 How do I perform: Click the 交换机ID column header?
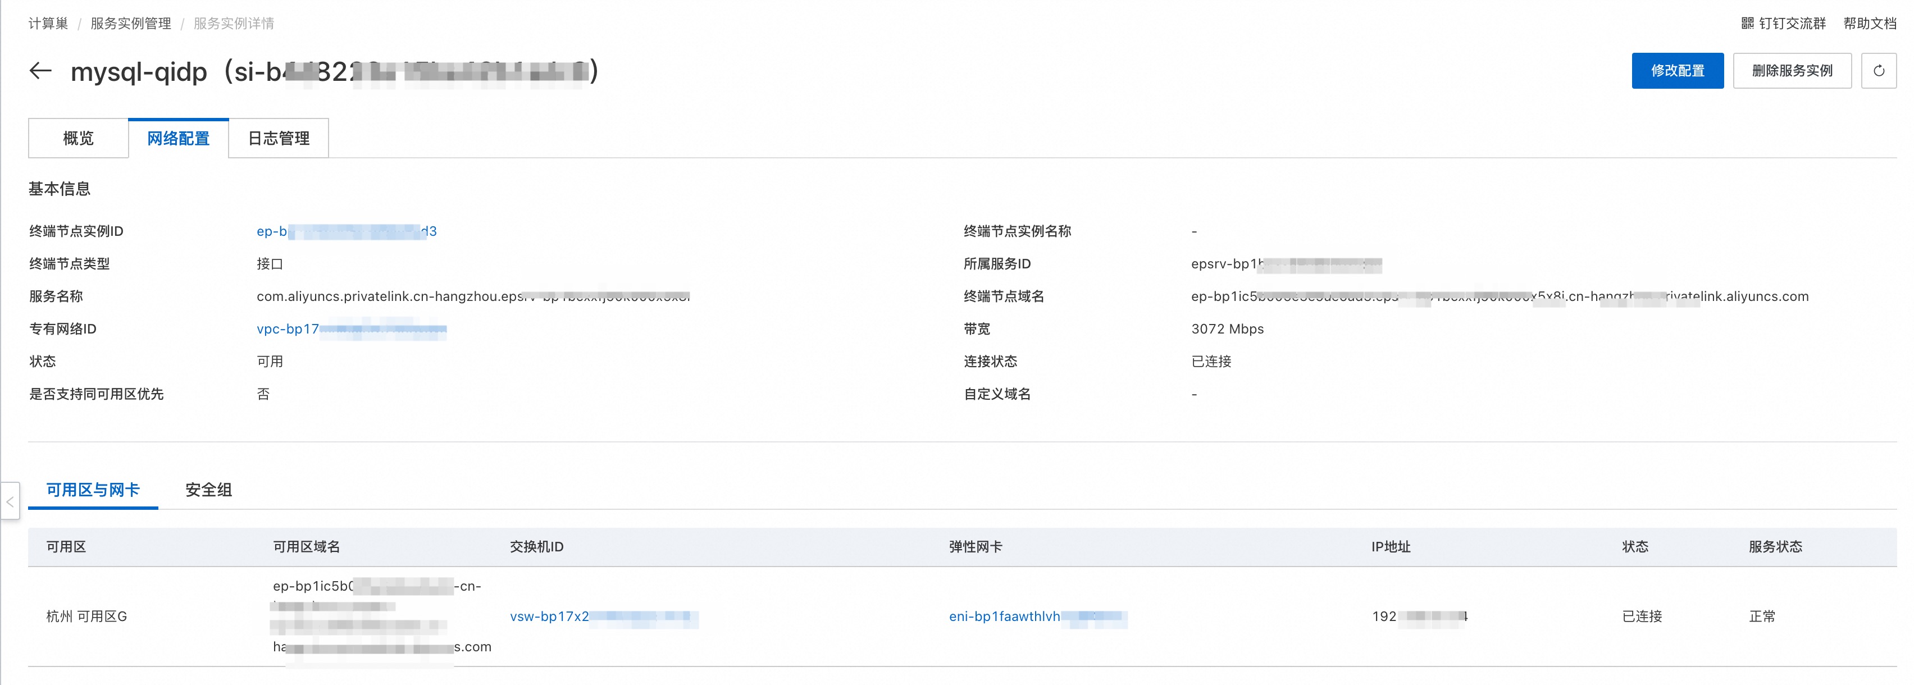pos(536,547)
